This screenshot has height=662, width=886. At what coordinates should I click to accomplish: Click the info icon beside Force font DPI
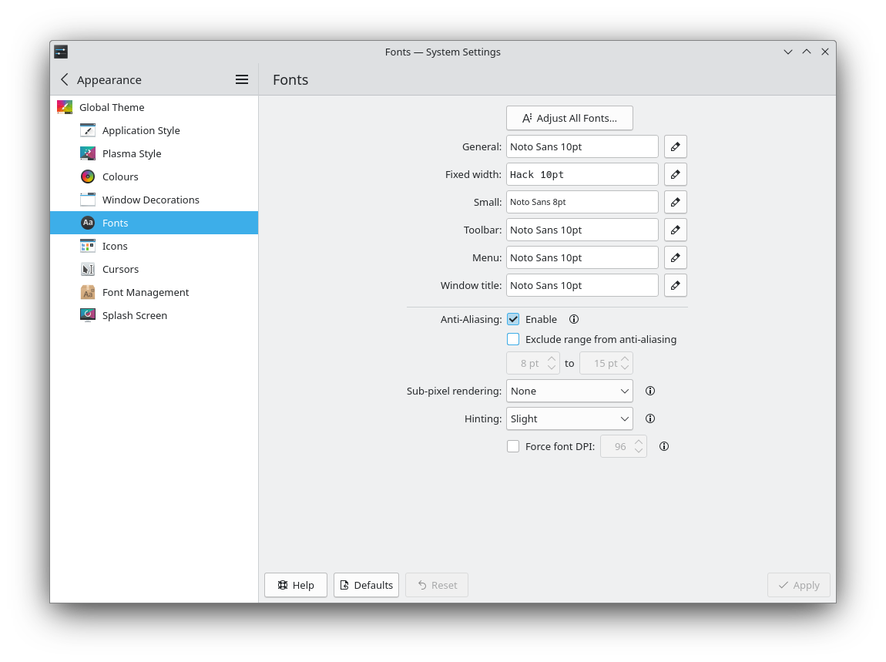coord(663,446)
